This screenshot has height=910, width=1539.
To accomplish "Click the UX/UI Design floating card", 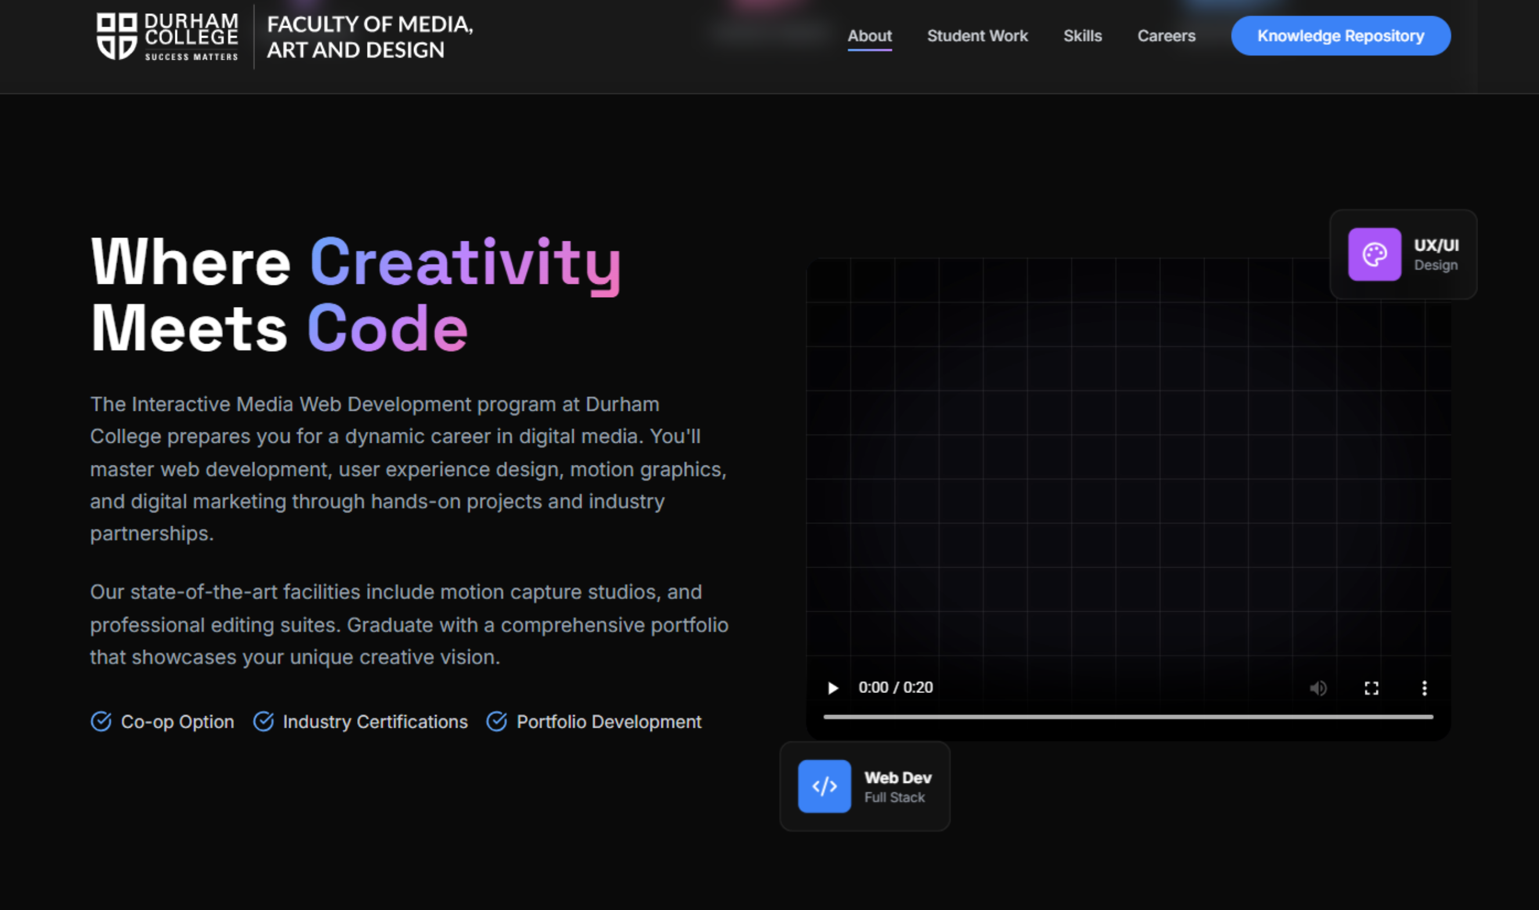I will click(1436, 254).
